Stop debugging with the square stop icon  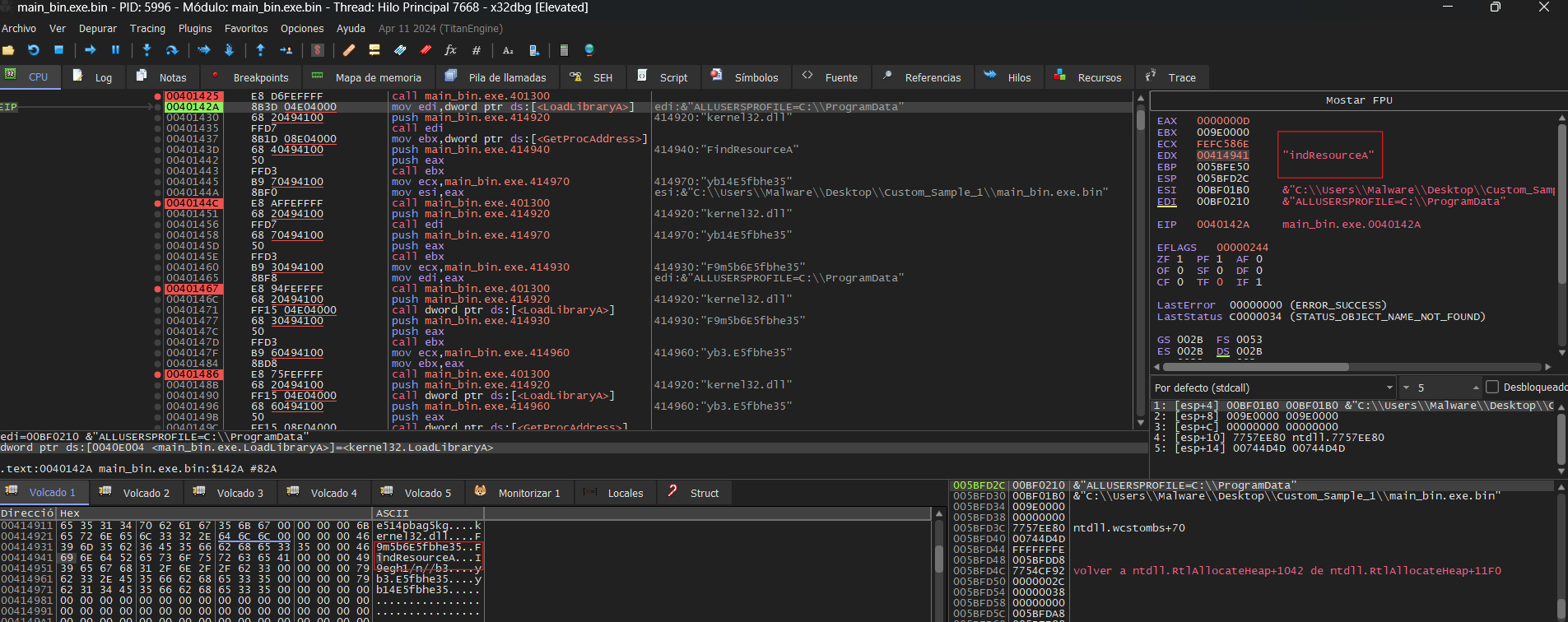tap(58, 50)
